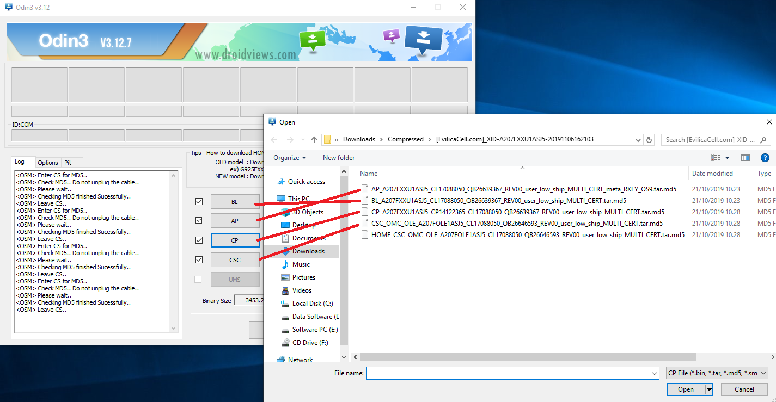Screen dimensions: 776x402
Task: Open the Pictures folder icon
Action: click(x=286, y=277)
